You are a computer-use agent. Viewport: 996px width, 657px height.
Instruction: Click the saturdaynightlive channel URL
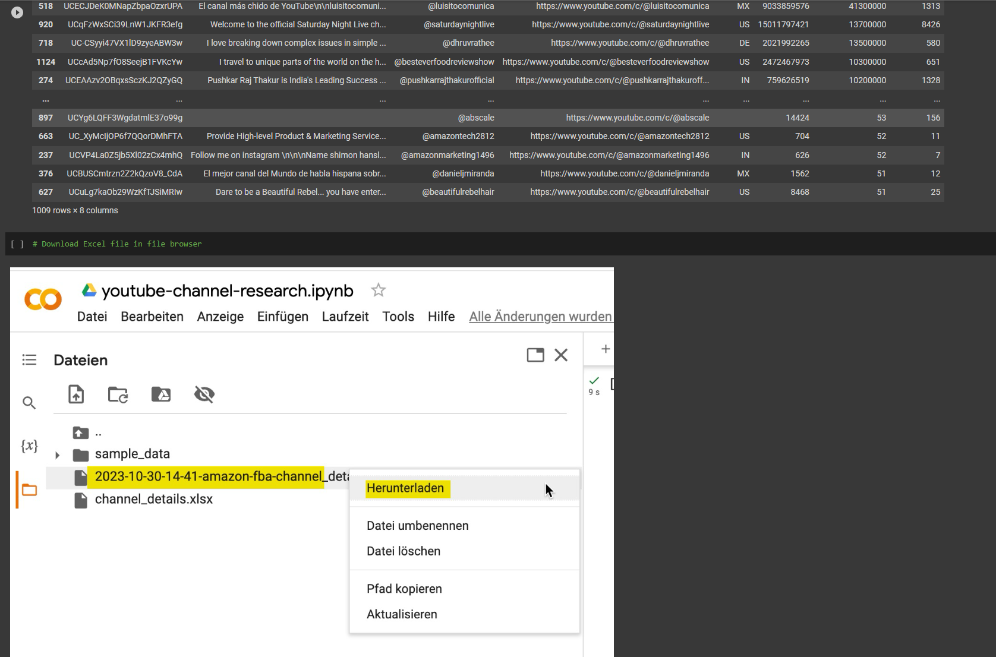[620, 24]
